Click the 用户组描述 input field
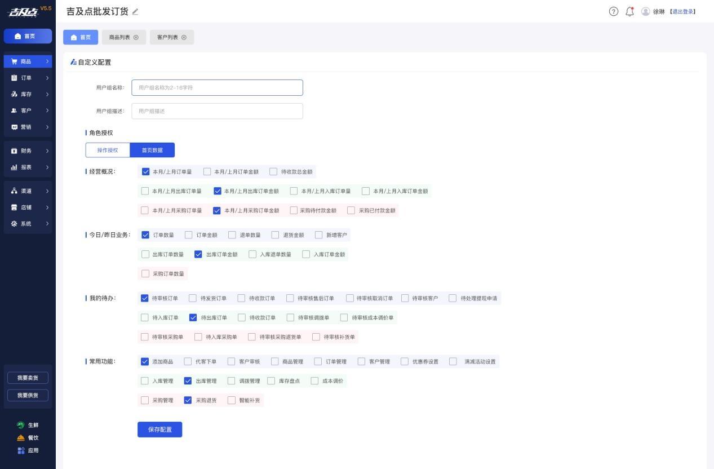This screenshot has height=469, width=714. click(x=217, y=111)
